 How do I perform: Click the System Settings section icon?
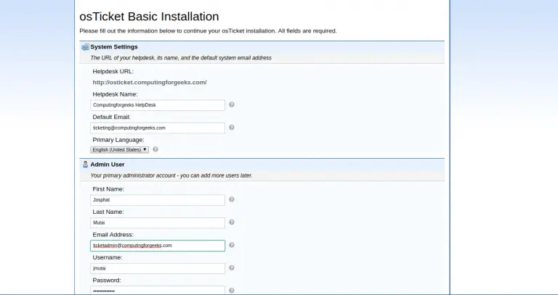point(85,46)
